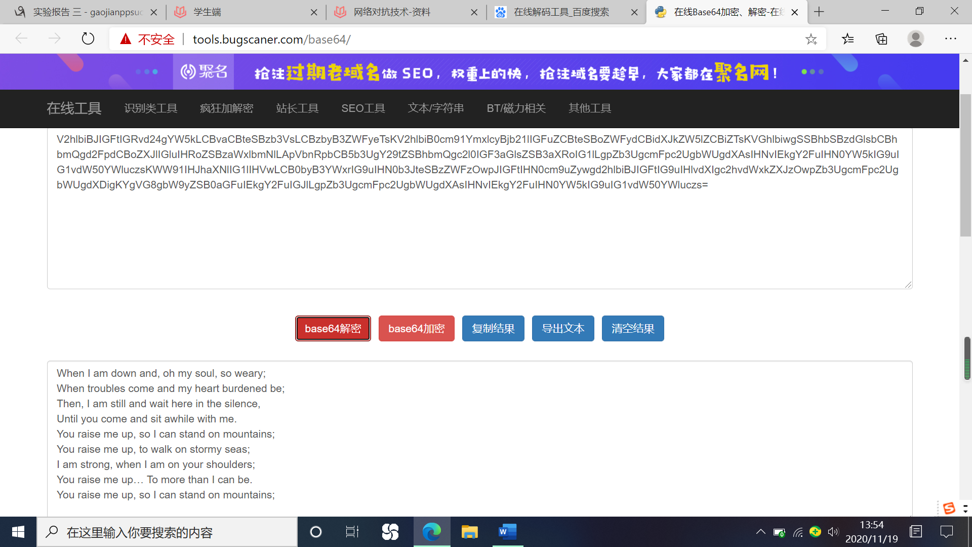
Task: Open the SEO工具 navigation menu
Action: point(363,108)
